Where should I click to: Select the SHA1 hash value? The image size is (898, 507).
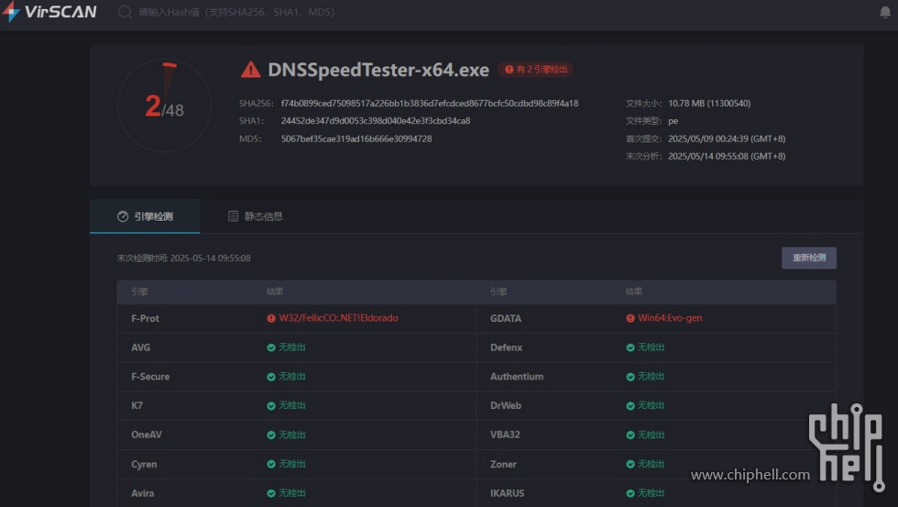(x=376, y=121)
